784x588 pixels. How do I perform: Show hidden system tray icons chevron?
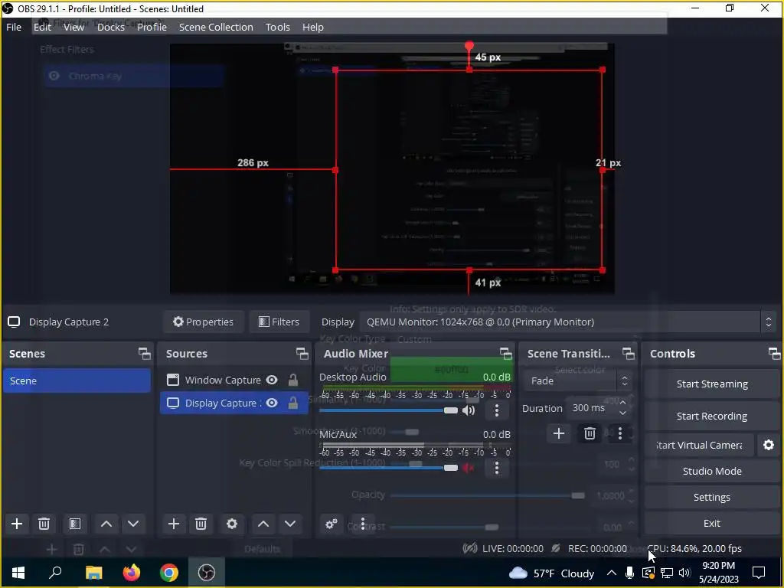[611, 573]
